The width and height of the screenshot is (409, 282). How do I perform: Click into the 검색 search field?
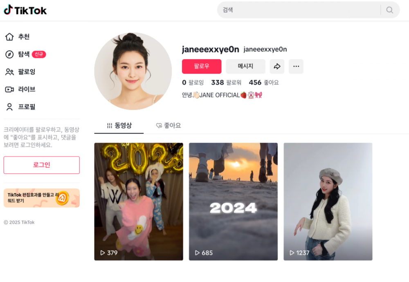point(299,10)
